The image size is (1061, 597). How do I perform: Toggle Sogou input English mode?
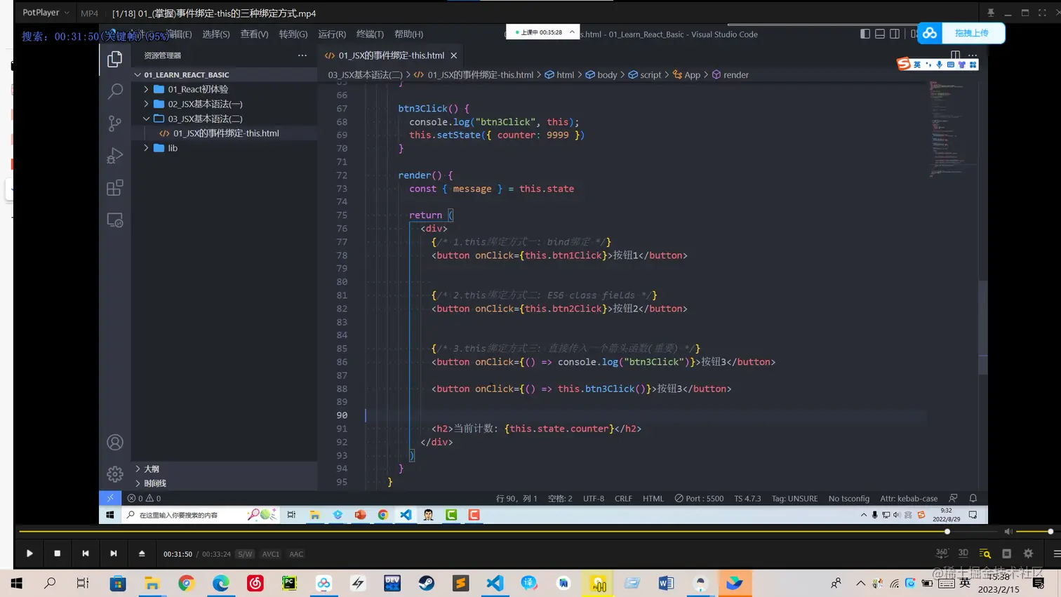[x=916, y=65]
